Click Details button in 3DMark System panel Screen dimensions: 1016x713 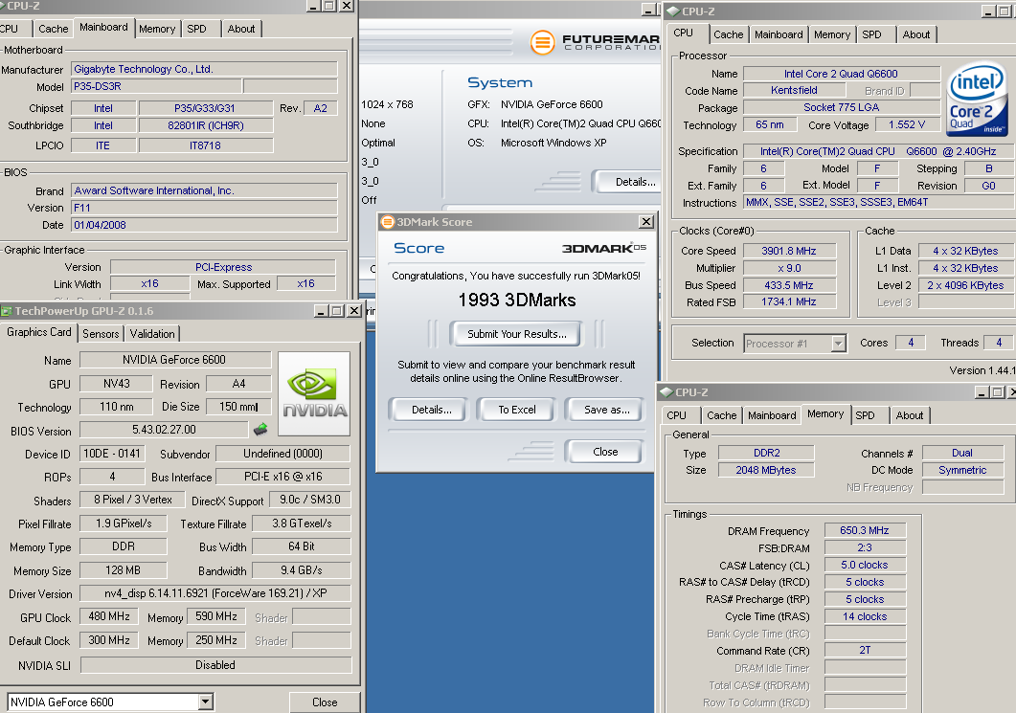click(628, 182)
